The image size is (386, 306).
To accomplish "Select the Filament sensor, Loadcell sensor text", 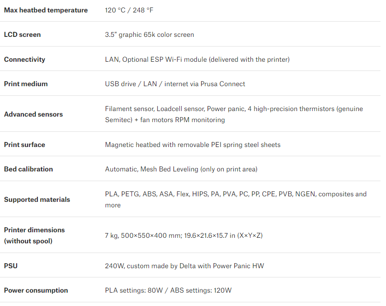I will coord(155,109).
